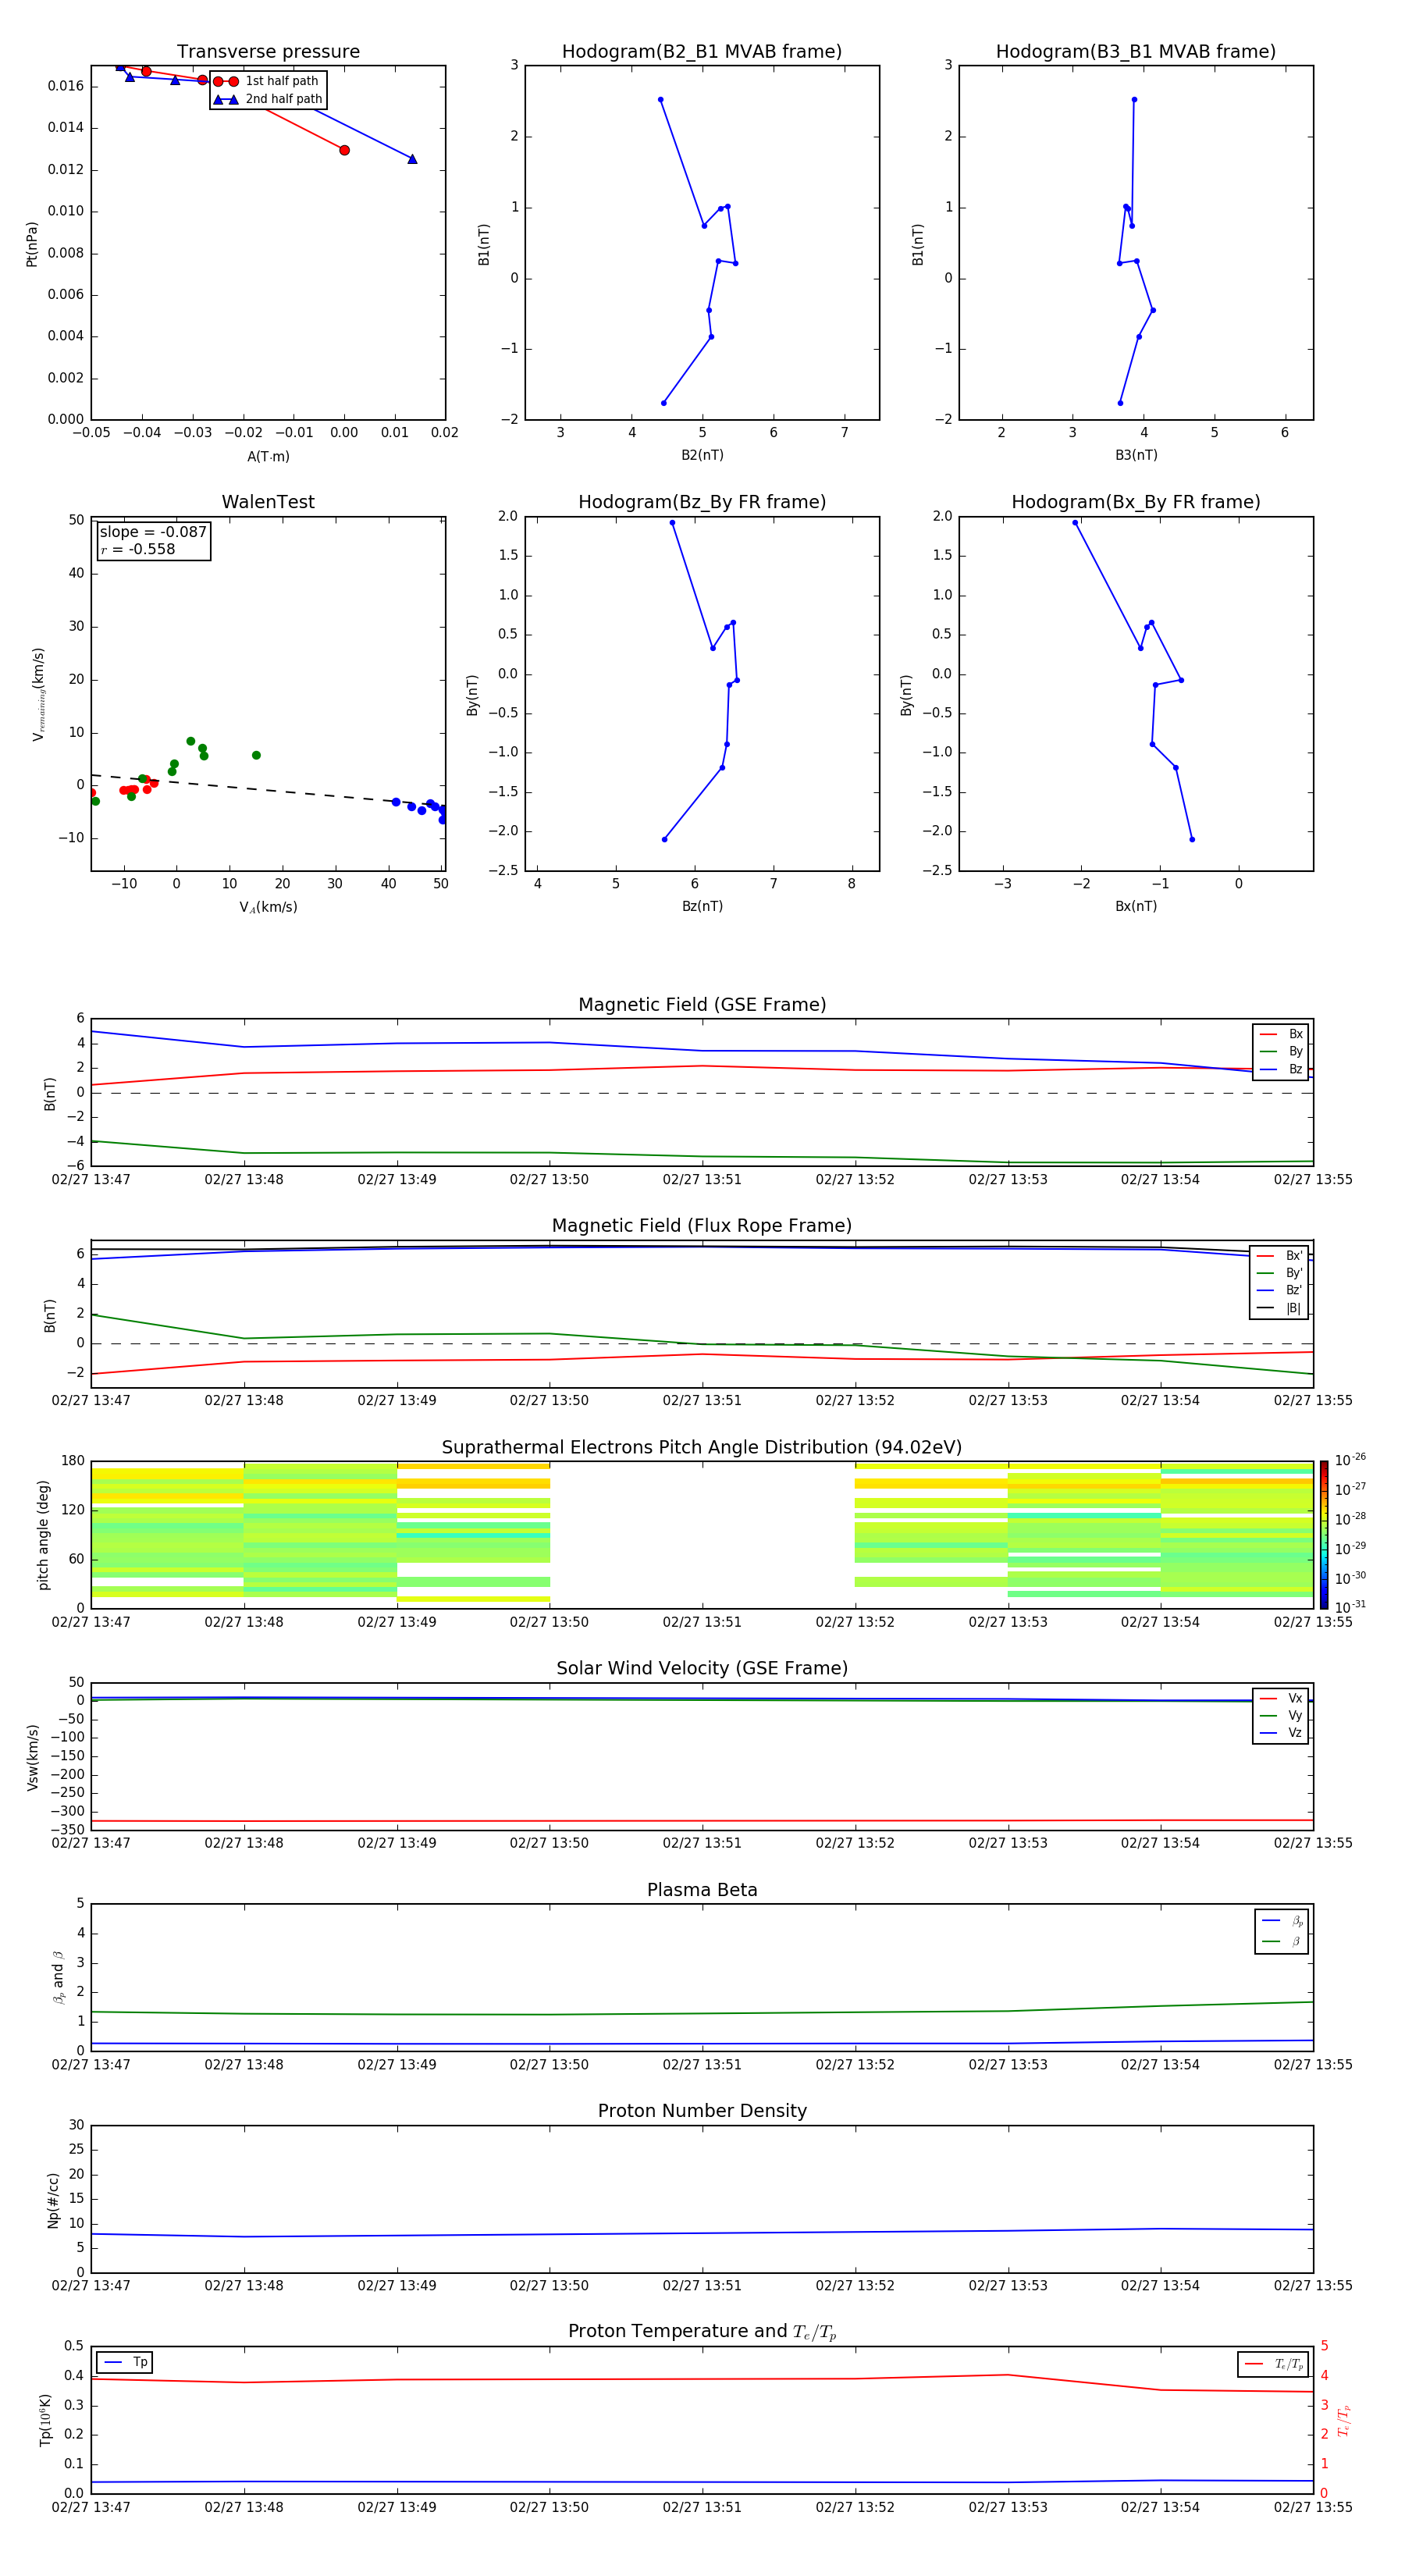
Task: Click the 'slope = -0.087' annotation
Action: (153, 532)
